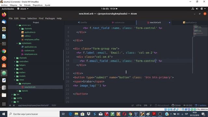This screenshot has width=208, height=117.
Task: Show Applications grid in the dock
Action: pyautogui.click(x=4, y=104)
